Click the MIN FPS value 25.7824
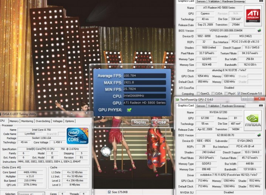Viewport: 266px width, 195px height. [x=144, y=89]
